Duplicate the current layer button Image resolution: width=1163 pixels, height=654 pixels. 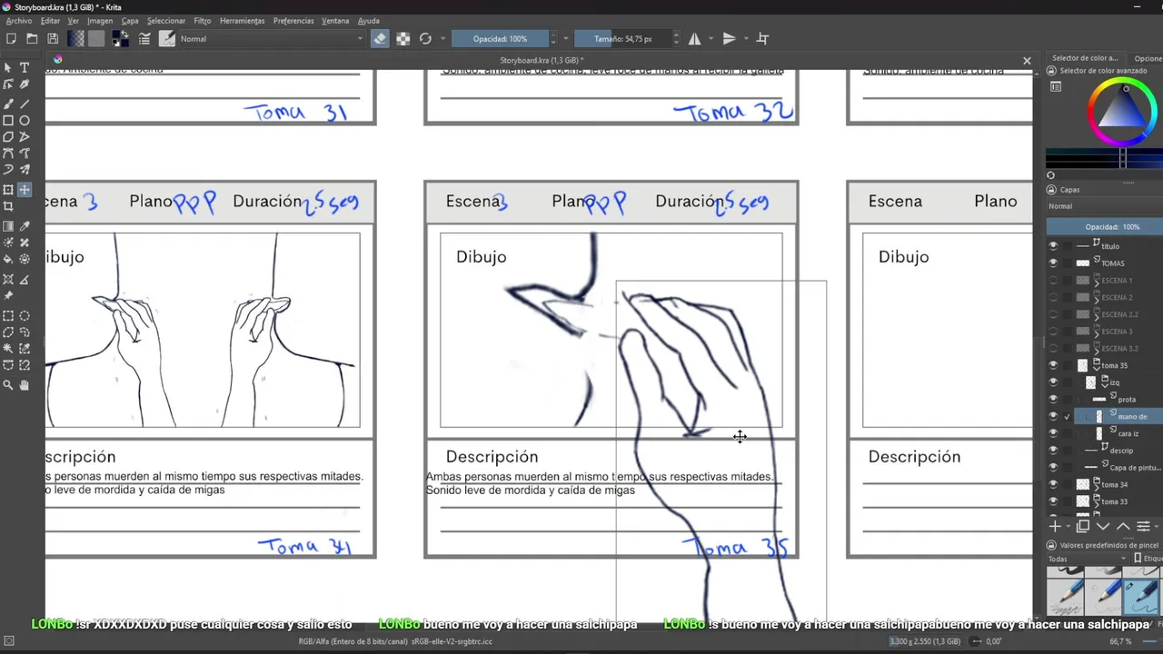coord(1083,526)
